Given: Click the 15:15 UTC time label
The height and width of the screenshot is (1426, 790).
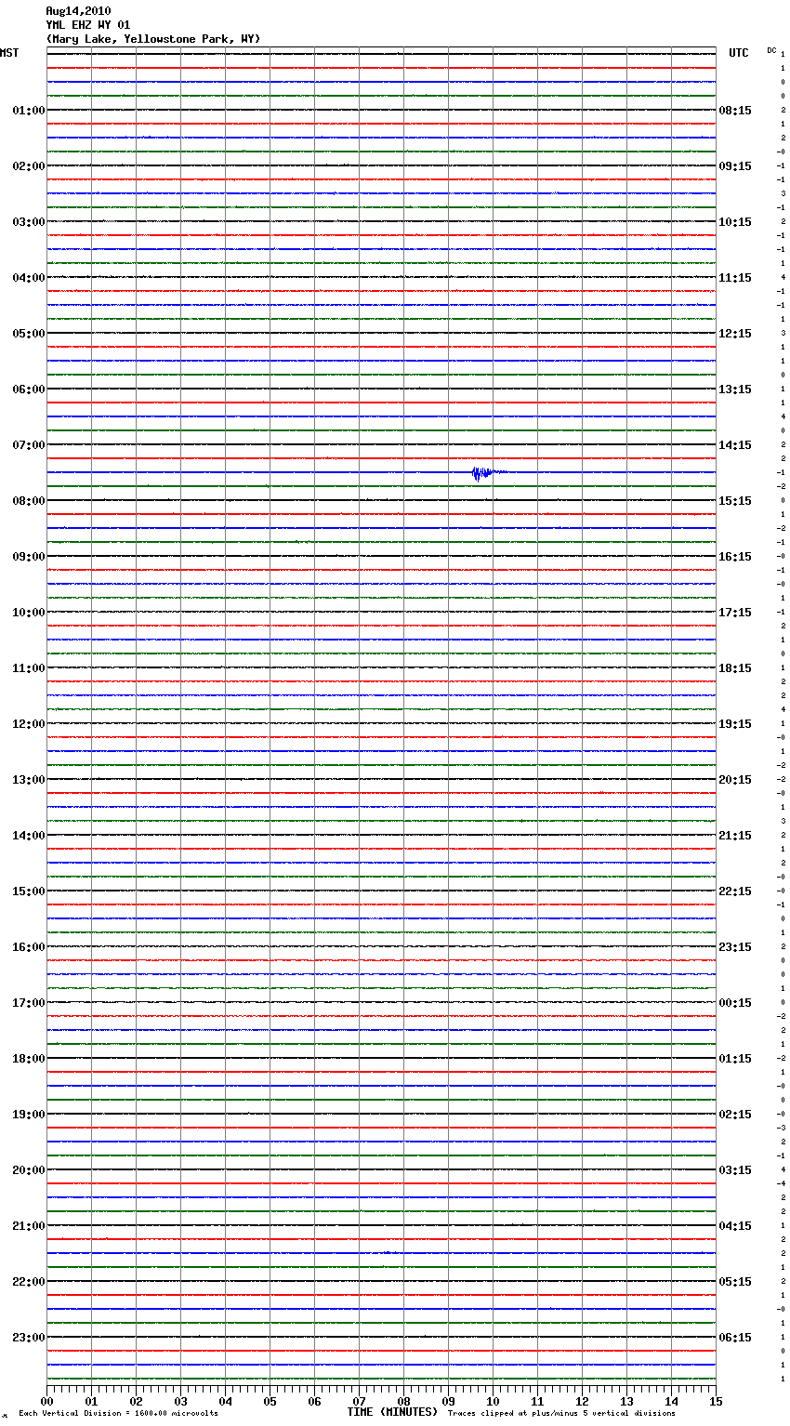Looking at the screenshot, I should click(x=735, y=501).
